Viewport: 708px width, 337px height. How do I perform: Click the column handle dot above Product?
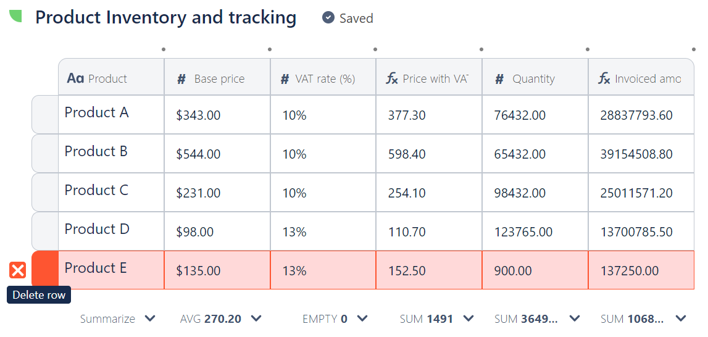point(164,49)
